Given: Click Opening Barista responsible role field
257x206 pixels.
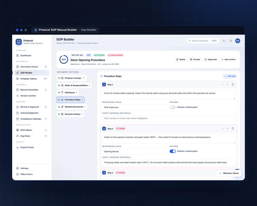Looking at the screenshot, I should pos(135,152).
